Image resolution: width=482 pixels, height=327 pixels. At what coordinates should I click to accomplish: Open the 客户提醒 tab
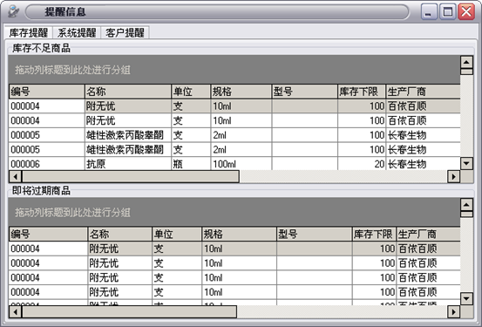pos(125,32)
